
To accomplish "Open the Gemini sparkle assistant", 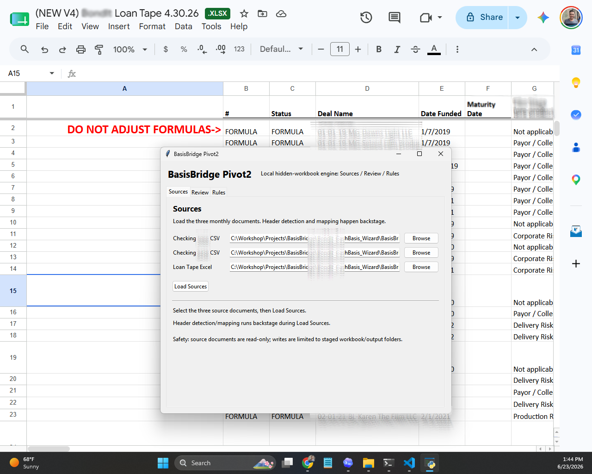I will coord(543,18).
